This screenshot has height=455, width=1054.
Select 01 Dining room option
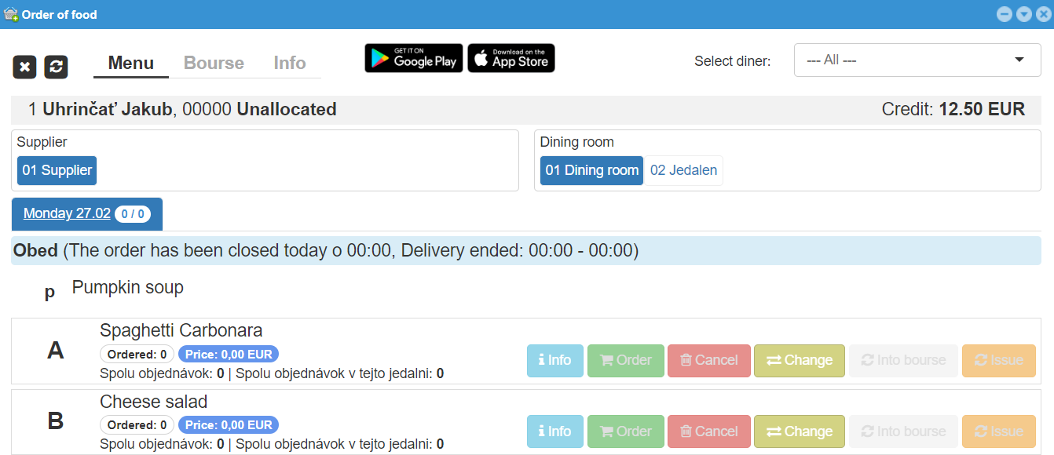[x=591, y=170]
